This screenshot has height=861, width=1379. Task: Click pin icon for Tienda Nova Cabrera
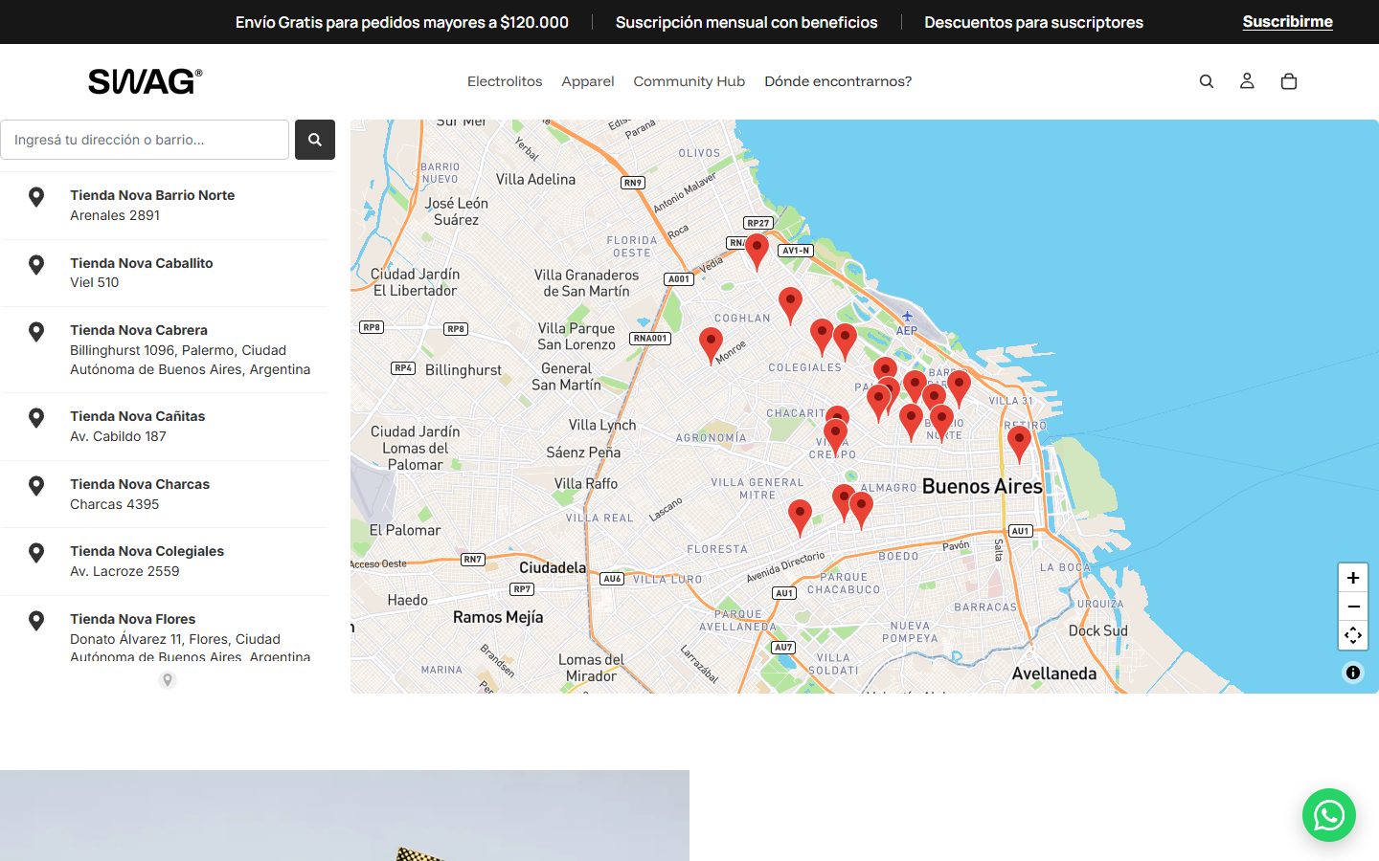(x=36, y=332)
